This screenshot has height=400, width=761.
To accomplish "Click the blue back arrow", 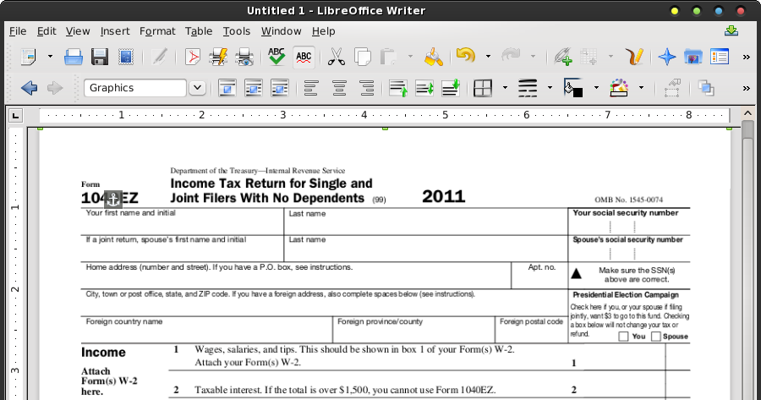I will pos(29,88).
